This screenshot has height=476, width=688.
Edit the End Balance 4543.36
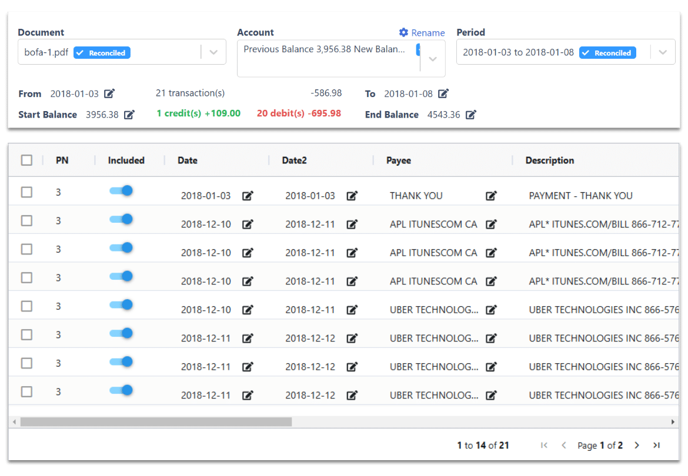(x=471, y=115)
